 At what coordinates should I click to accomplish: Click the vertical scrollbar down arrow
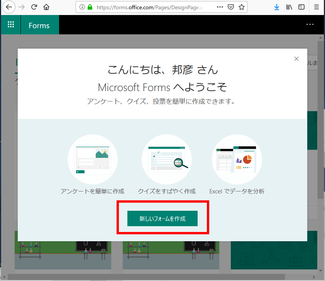321,271
